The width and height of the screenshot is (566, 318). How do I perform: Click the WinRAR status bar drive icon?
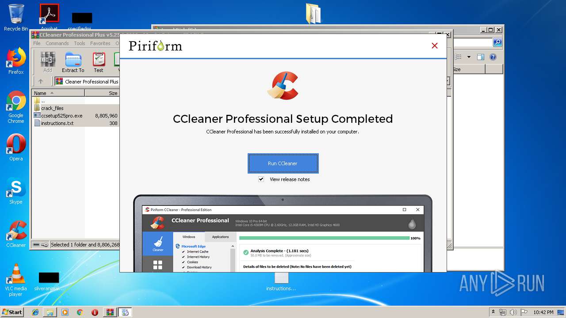click(x=36, y=245)
